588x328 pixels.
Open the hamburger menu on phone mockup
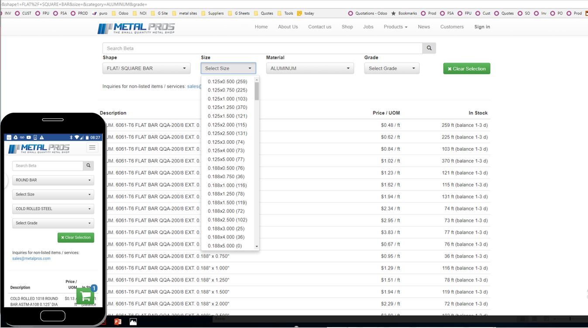coord(92,148)
